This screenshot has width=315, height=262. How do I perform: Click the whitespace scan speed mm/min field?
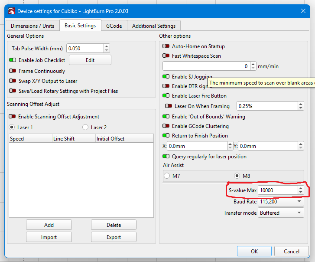click(206, 66)
